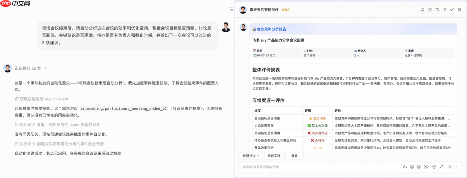Viewport: 467px width, 178px height.
Task: Click the 执行命令 查重 step
Action: 57,125
